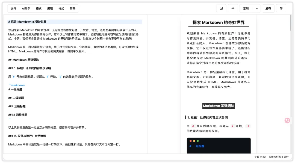Expand the 复制 dropdown arrow
The image size is (295, 163).
point(257,8)
